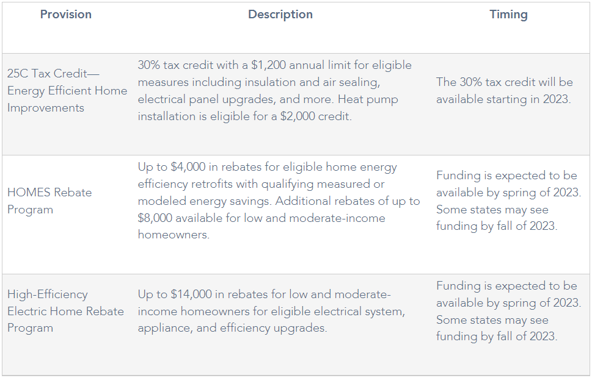This screenshot has height=378, width=592.
Task: Click the $14,000 rebates description text
Action: (271, 311)
